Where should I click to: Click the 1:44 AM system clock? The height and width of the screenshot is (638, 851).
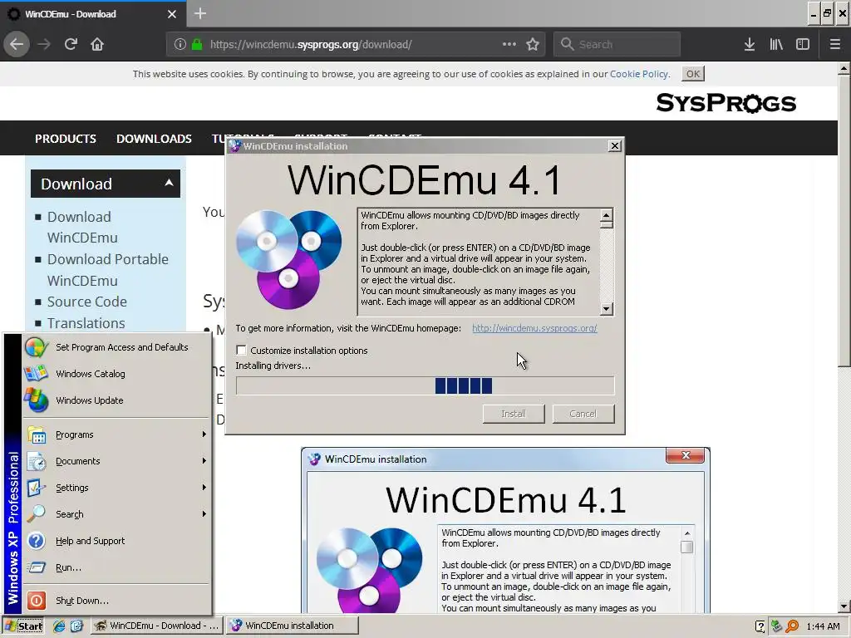click(823, 626)
